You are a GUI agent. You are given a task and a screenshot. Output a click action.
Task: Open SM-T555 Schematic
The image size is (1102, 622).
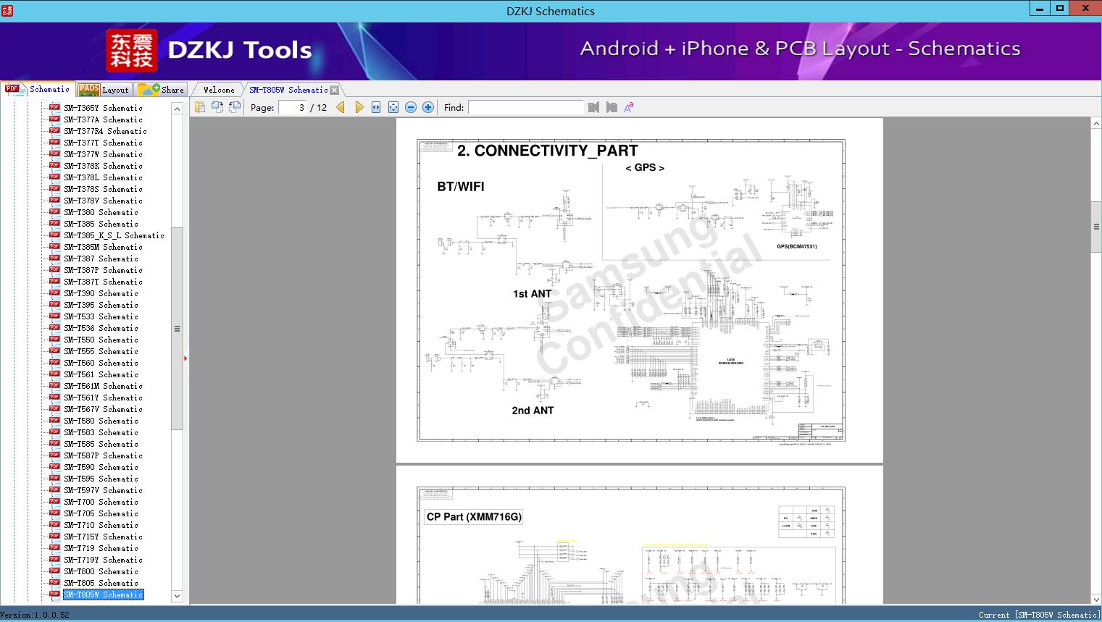[x=101, y=351]
